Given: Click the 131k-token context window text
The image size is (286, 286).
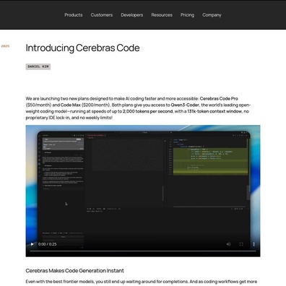Looking at the screenshot, I should point(214,111).
